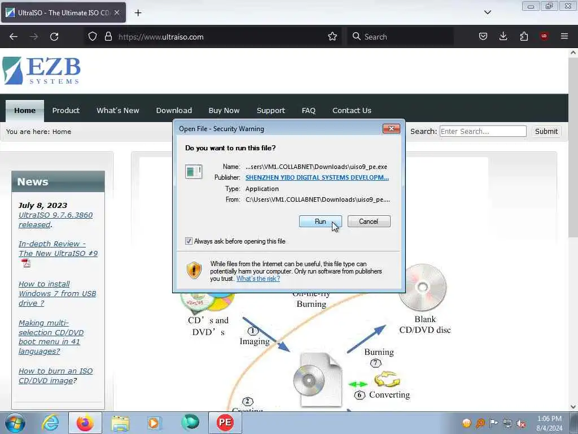This screenshot has width=578, height=434.
Task: Click the green globe taskbar icon
Action: pyautogui.click(x=190, y=423)
